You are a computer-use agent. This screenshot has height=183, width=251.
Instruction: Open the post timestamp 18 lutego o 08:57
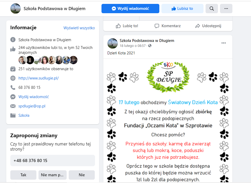[133, 46]
